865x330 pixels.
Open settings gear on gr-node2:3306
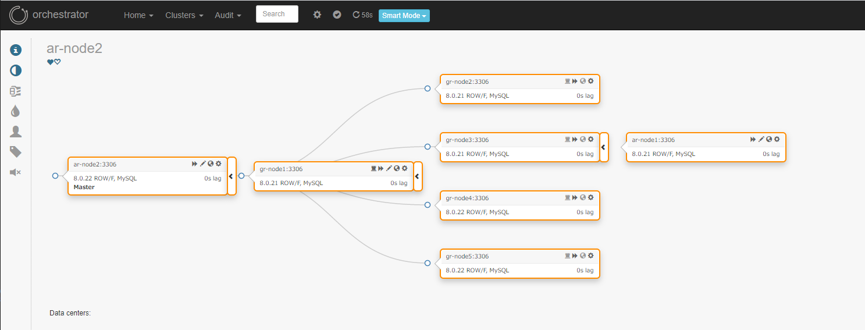pos(590,81)
